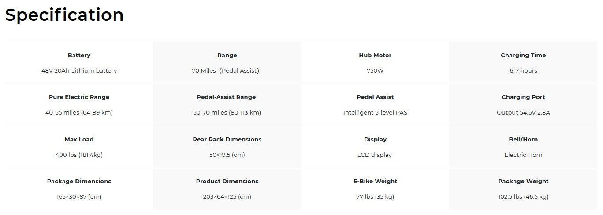
Task: Click the 48V 20Ah Lithium battery value
Action: point(79,71)
